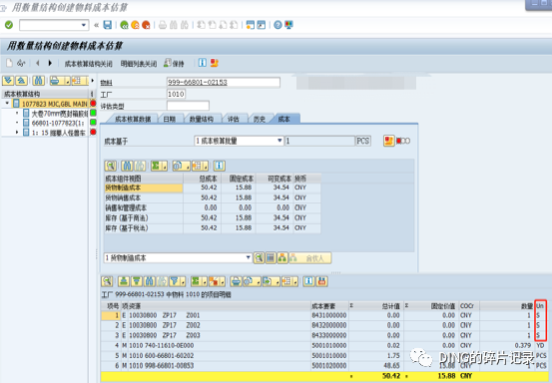Select the 日期 tab
Image resolution: width=552 pixels, height=383 pixels.
(170, 120)
